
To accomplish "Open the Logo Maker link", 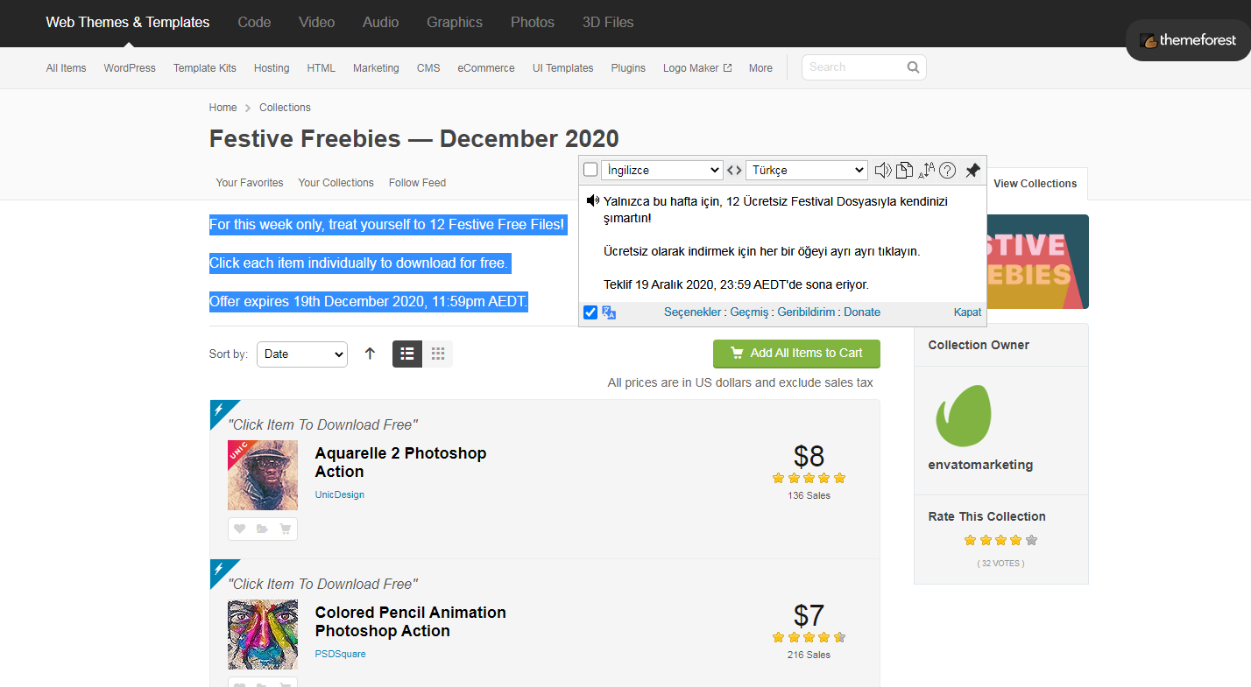I will [x=697, y=68].
